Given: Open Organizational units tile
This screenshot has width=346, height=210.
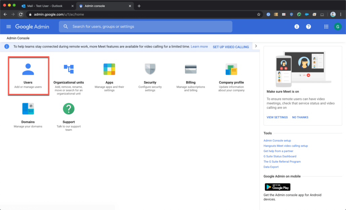Looking at the screenshot, I should coord(69,78).
